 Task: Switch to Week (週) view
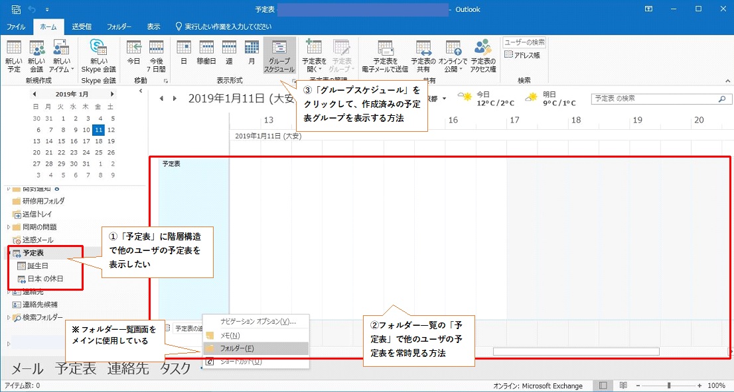click(229, 53)
